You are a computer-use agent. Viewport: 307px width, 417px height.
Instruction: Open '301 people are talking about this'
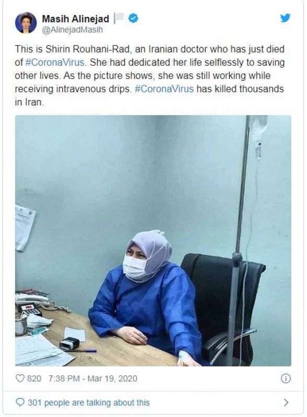coord(89,402)
